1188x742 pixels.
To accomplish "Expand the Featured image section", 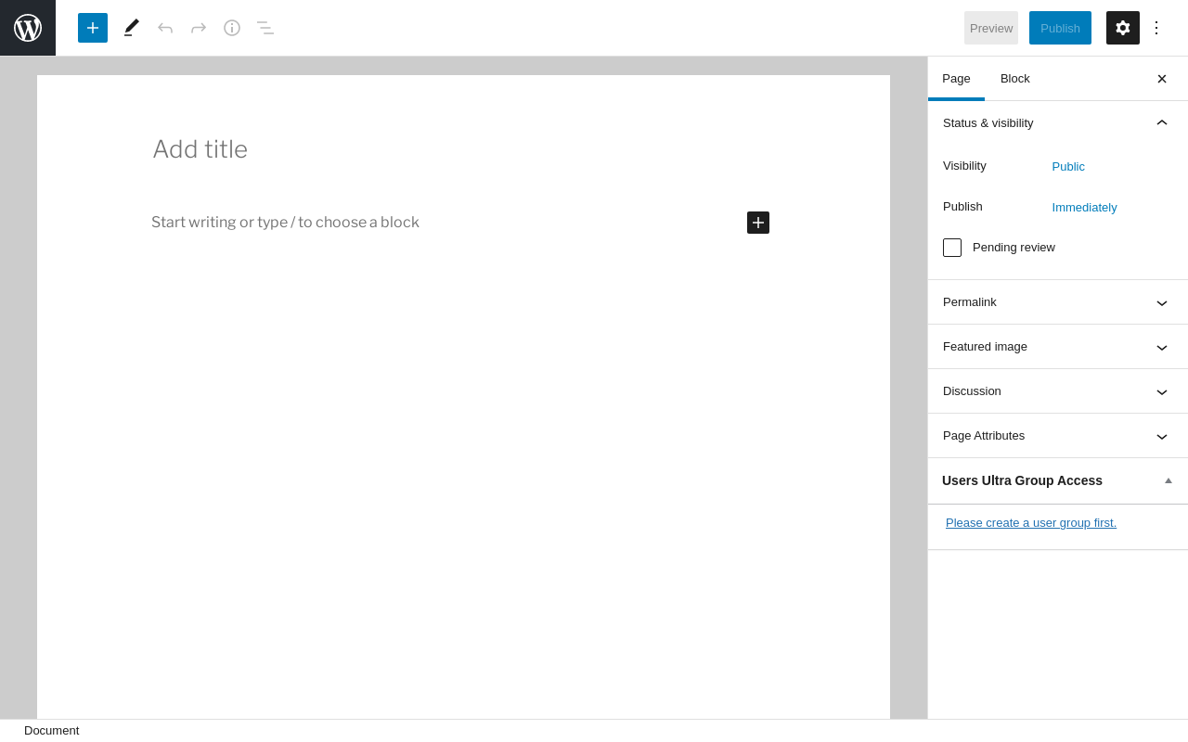I will click(x=1058, y=347).
